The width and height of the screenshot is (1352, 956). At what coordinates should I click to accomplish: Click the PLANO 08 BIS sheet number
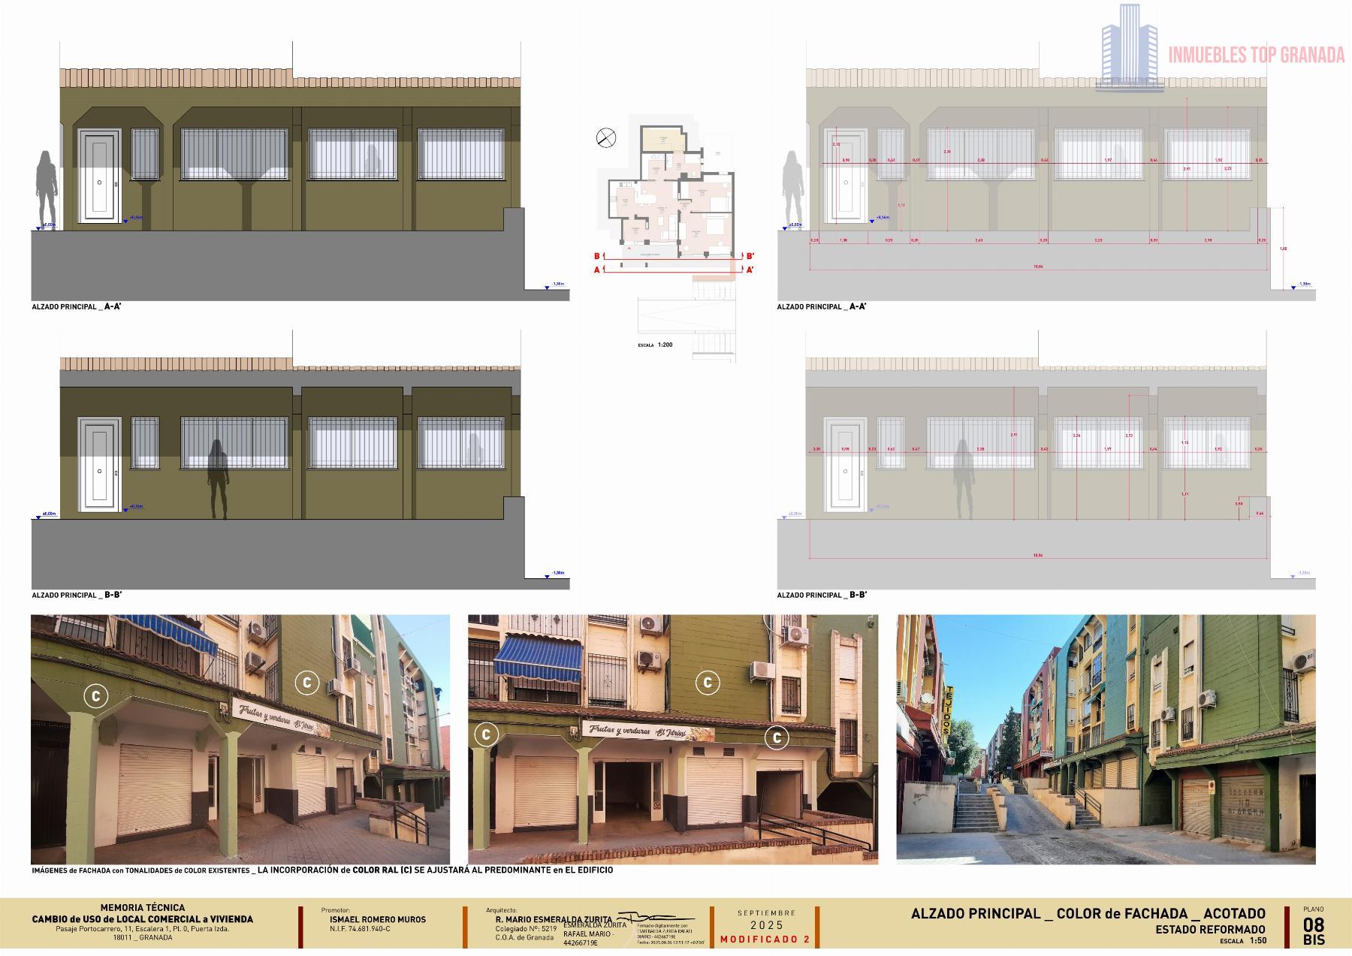pos(1314,927)
